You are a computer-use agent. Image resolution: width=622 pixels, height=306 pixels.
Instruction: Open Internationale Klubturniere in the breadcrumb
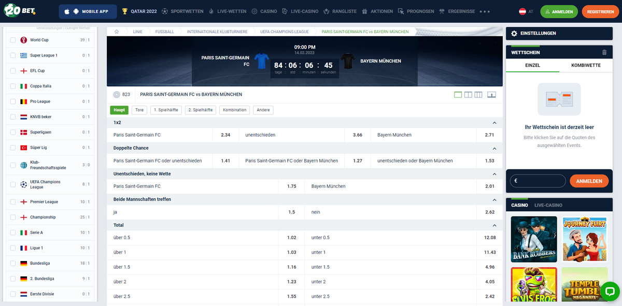tap(217, 32)
